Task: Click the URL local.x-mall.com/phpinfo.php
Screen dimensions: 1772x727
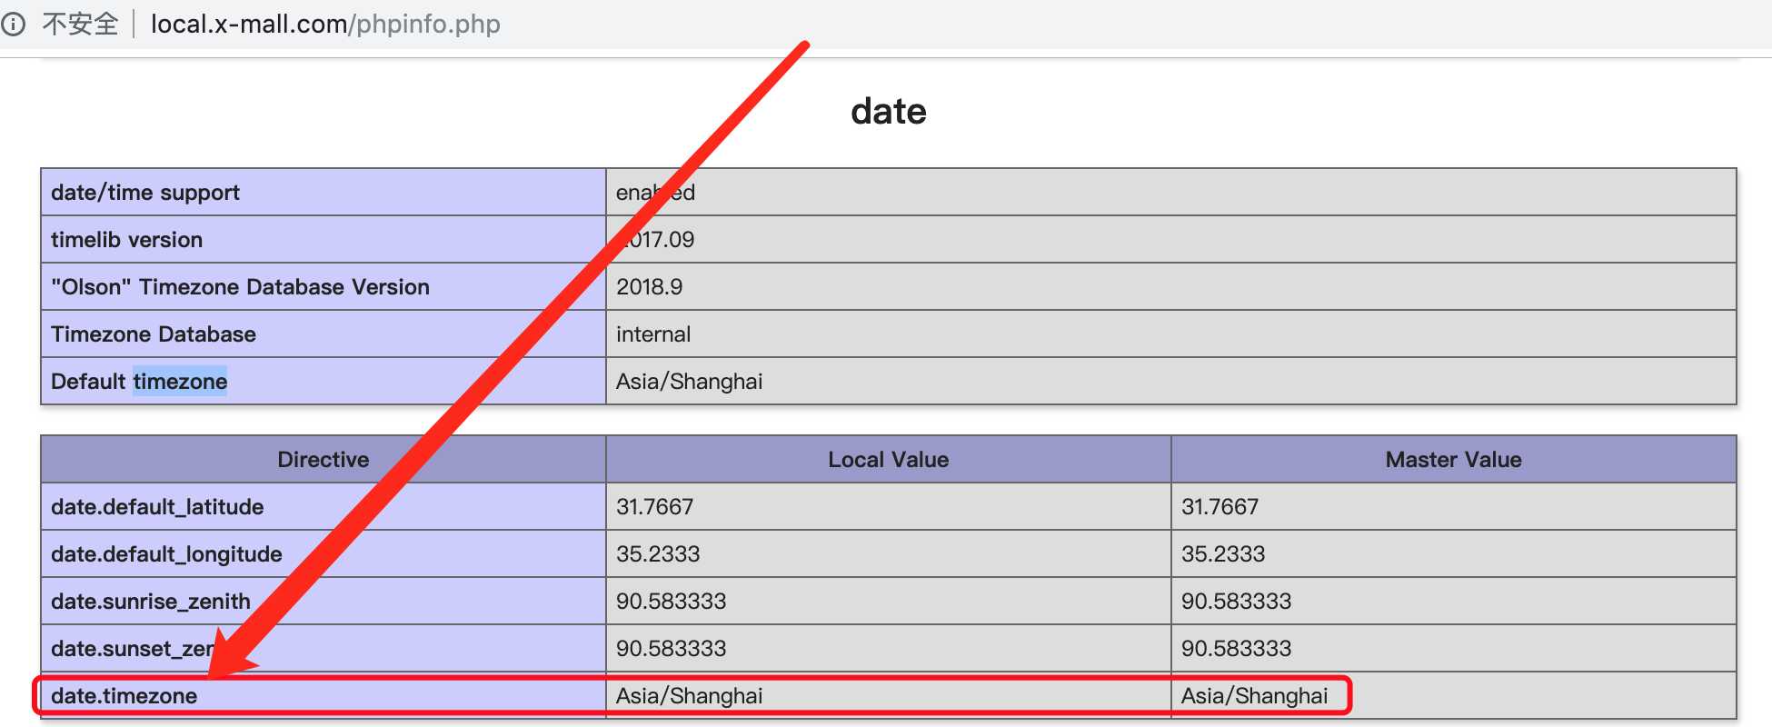Action: point(325,24)
